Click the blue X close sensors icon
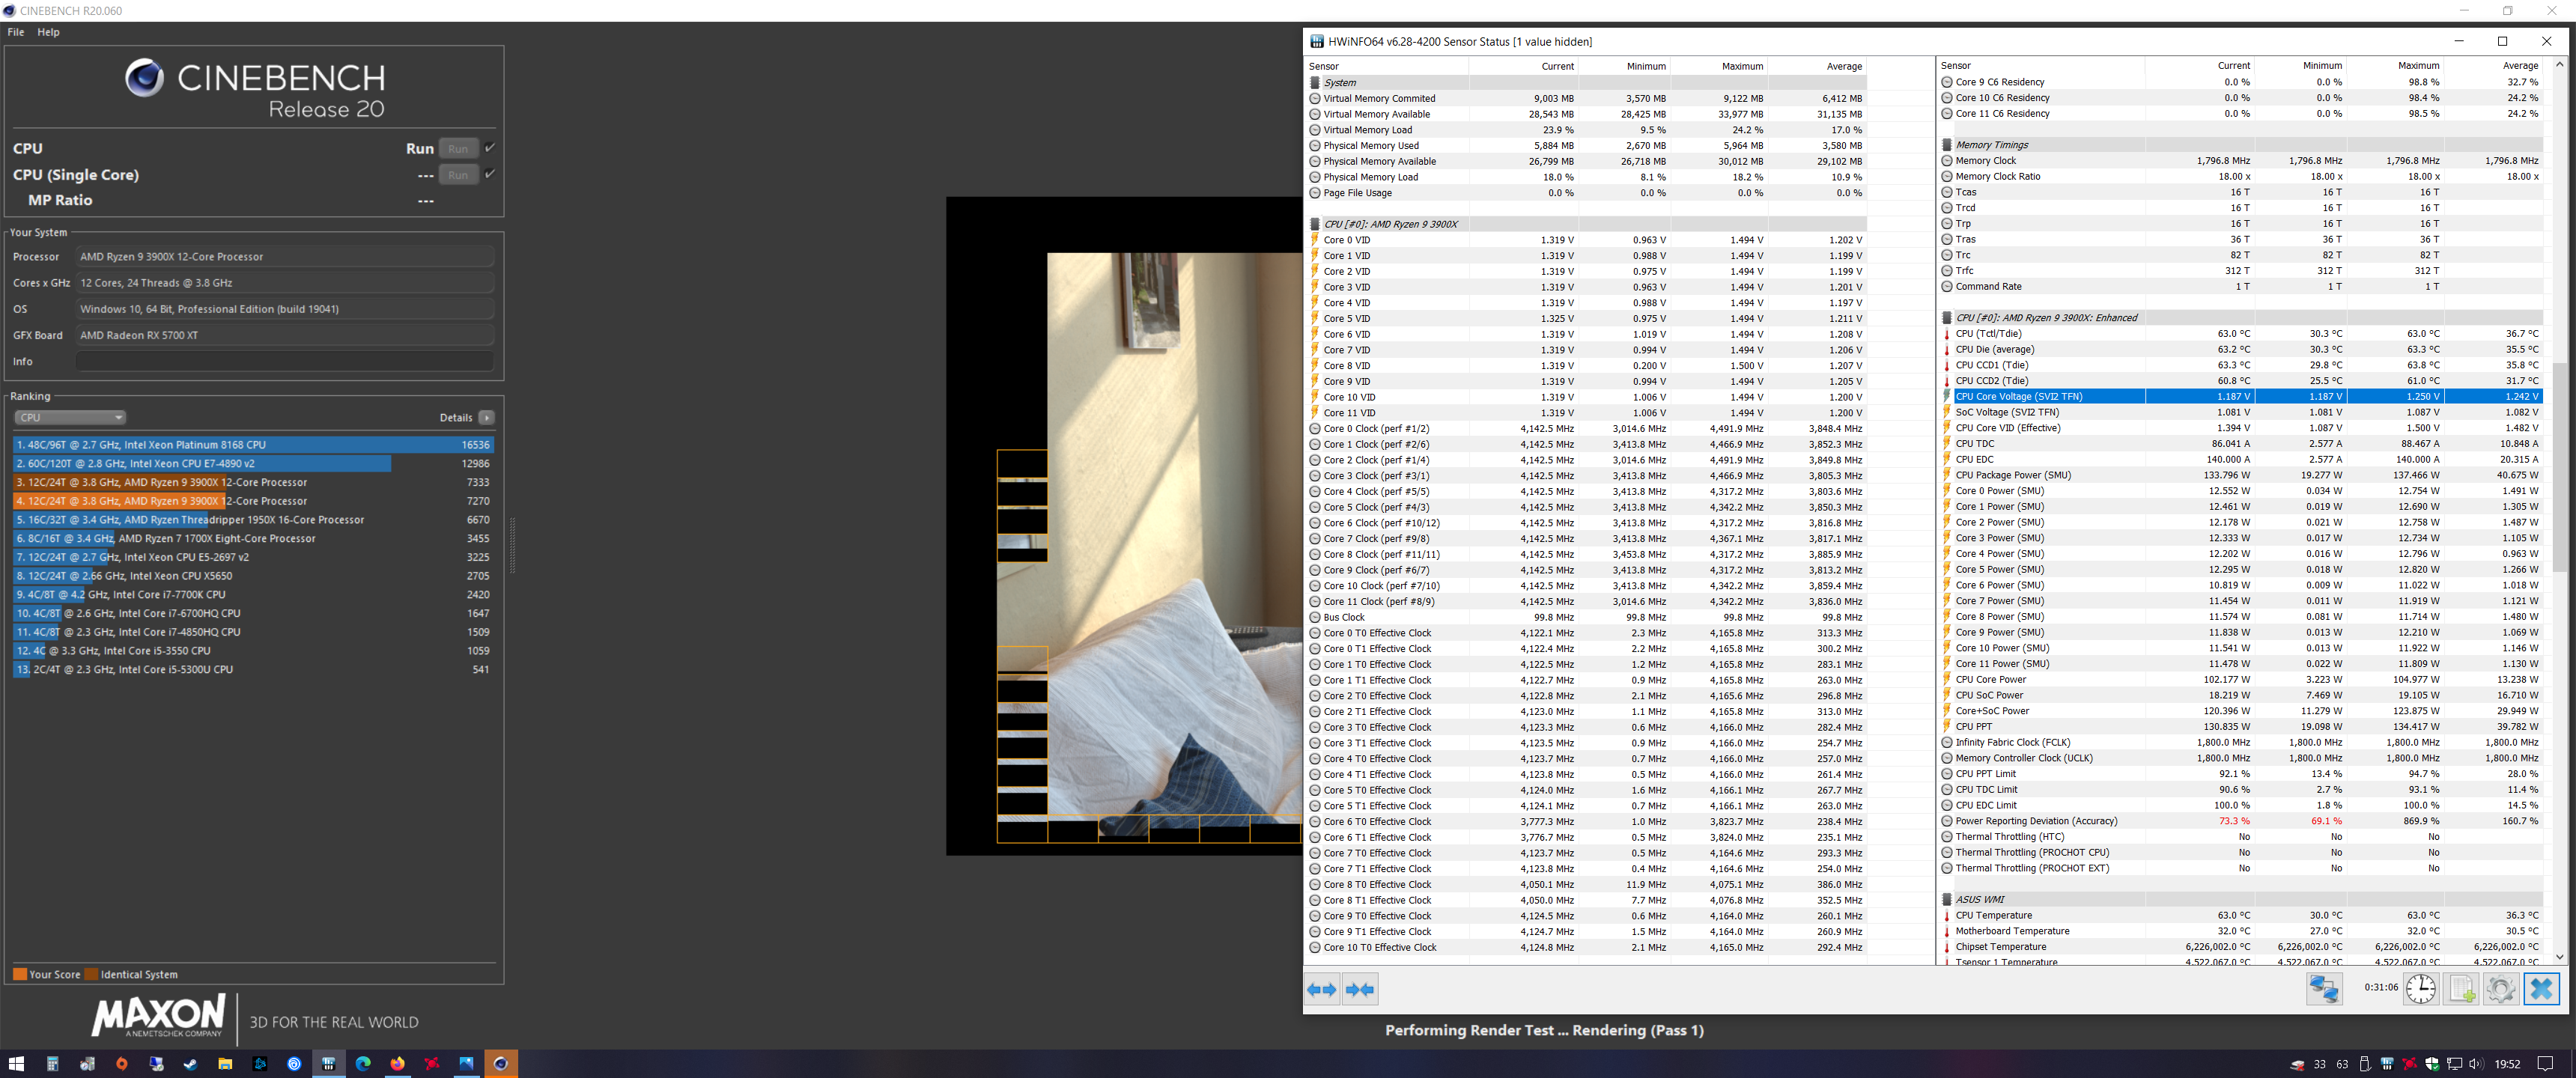This screenshot has height=1078, width=2576. pyautogui.click(x=2541, y=989)
